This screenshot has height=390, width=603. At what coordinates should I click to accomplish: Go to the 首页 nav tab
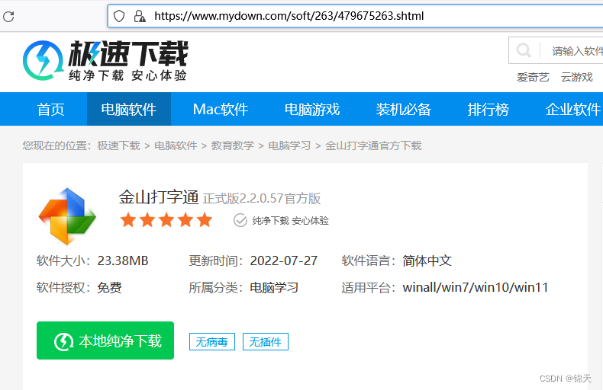[x=51, y=110]
